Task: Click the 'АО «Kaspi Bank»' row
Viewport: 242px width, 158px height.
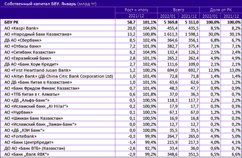Action: tap(121, 28)
